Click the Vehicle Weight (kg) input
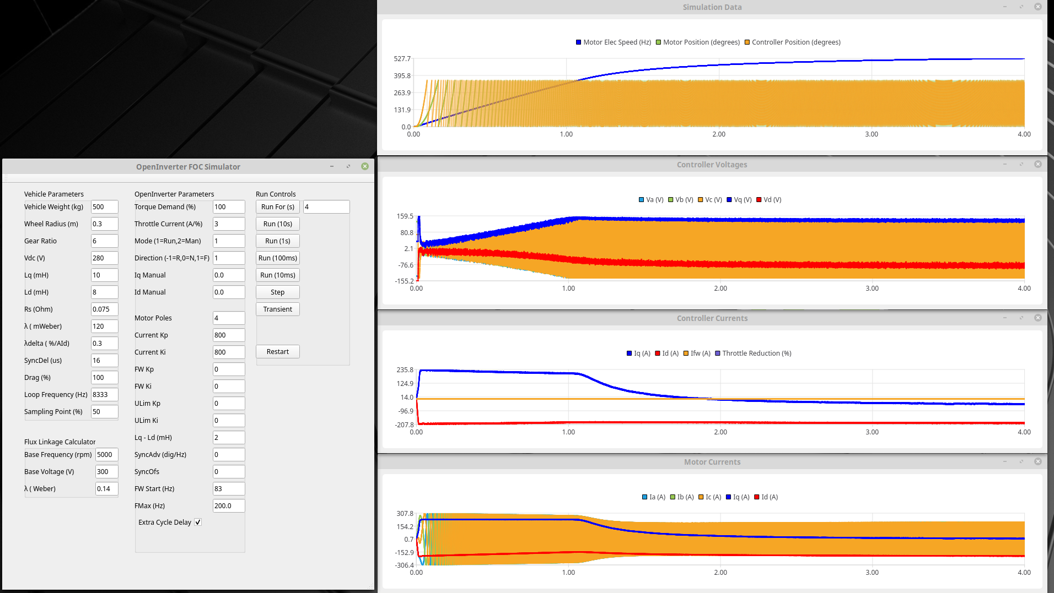 click(x=104, y=207)
